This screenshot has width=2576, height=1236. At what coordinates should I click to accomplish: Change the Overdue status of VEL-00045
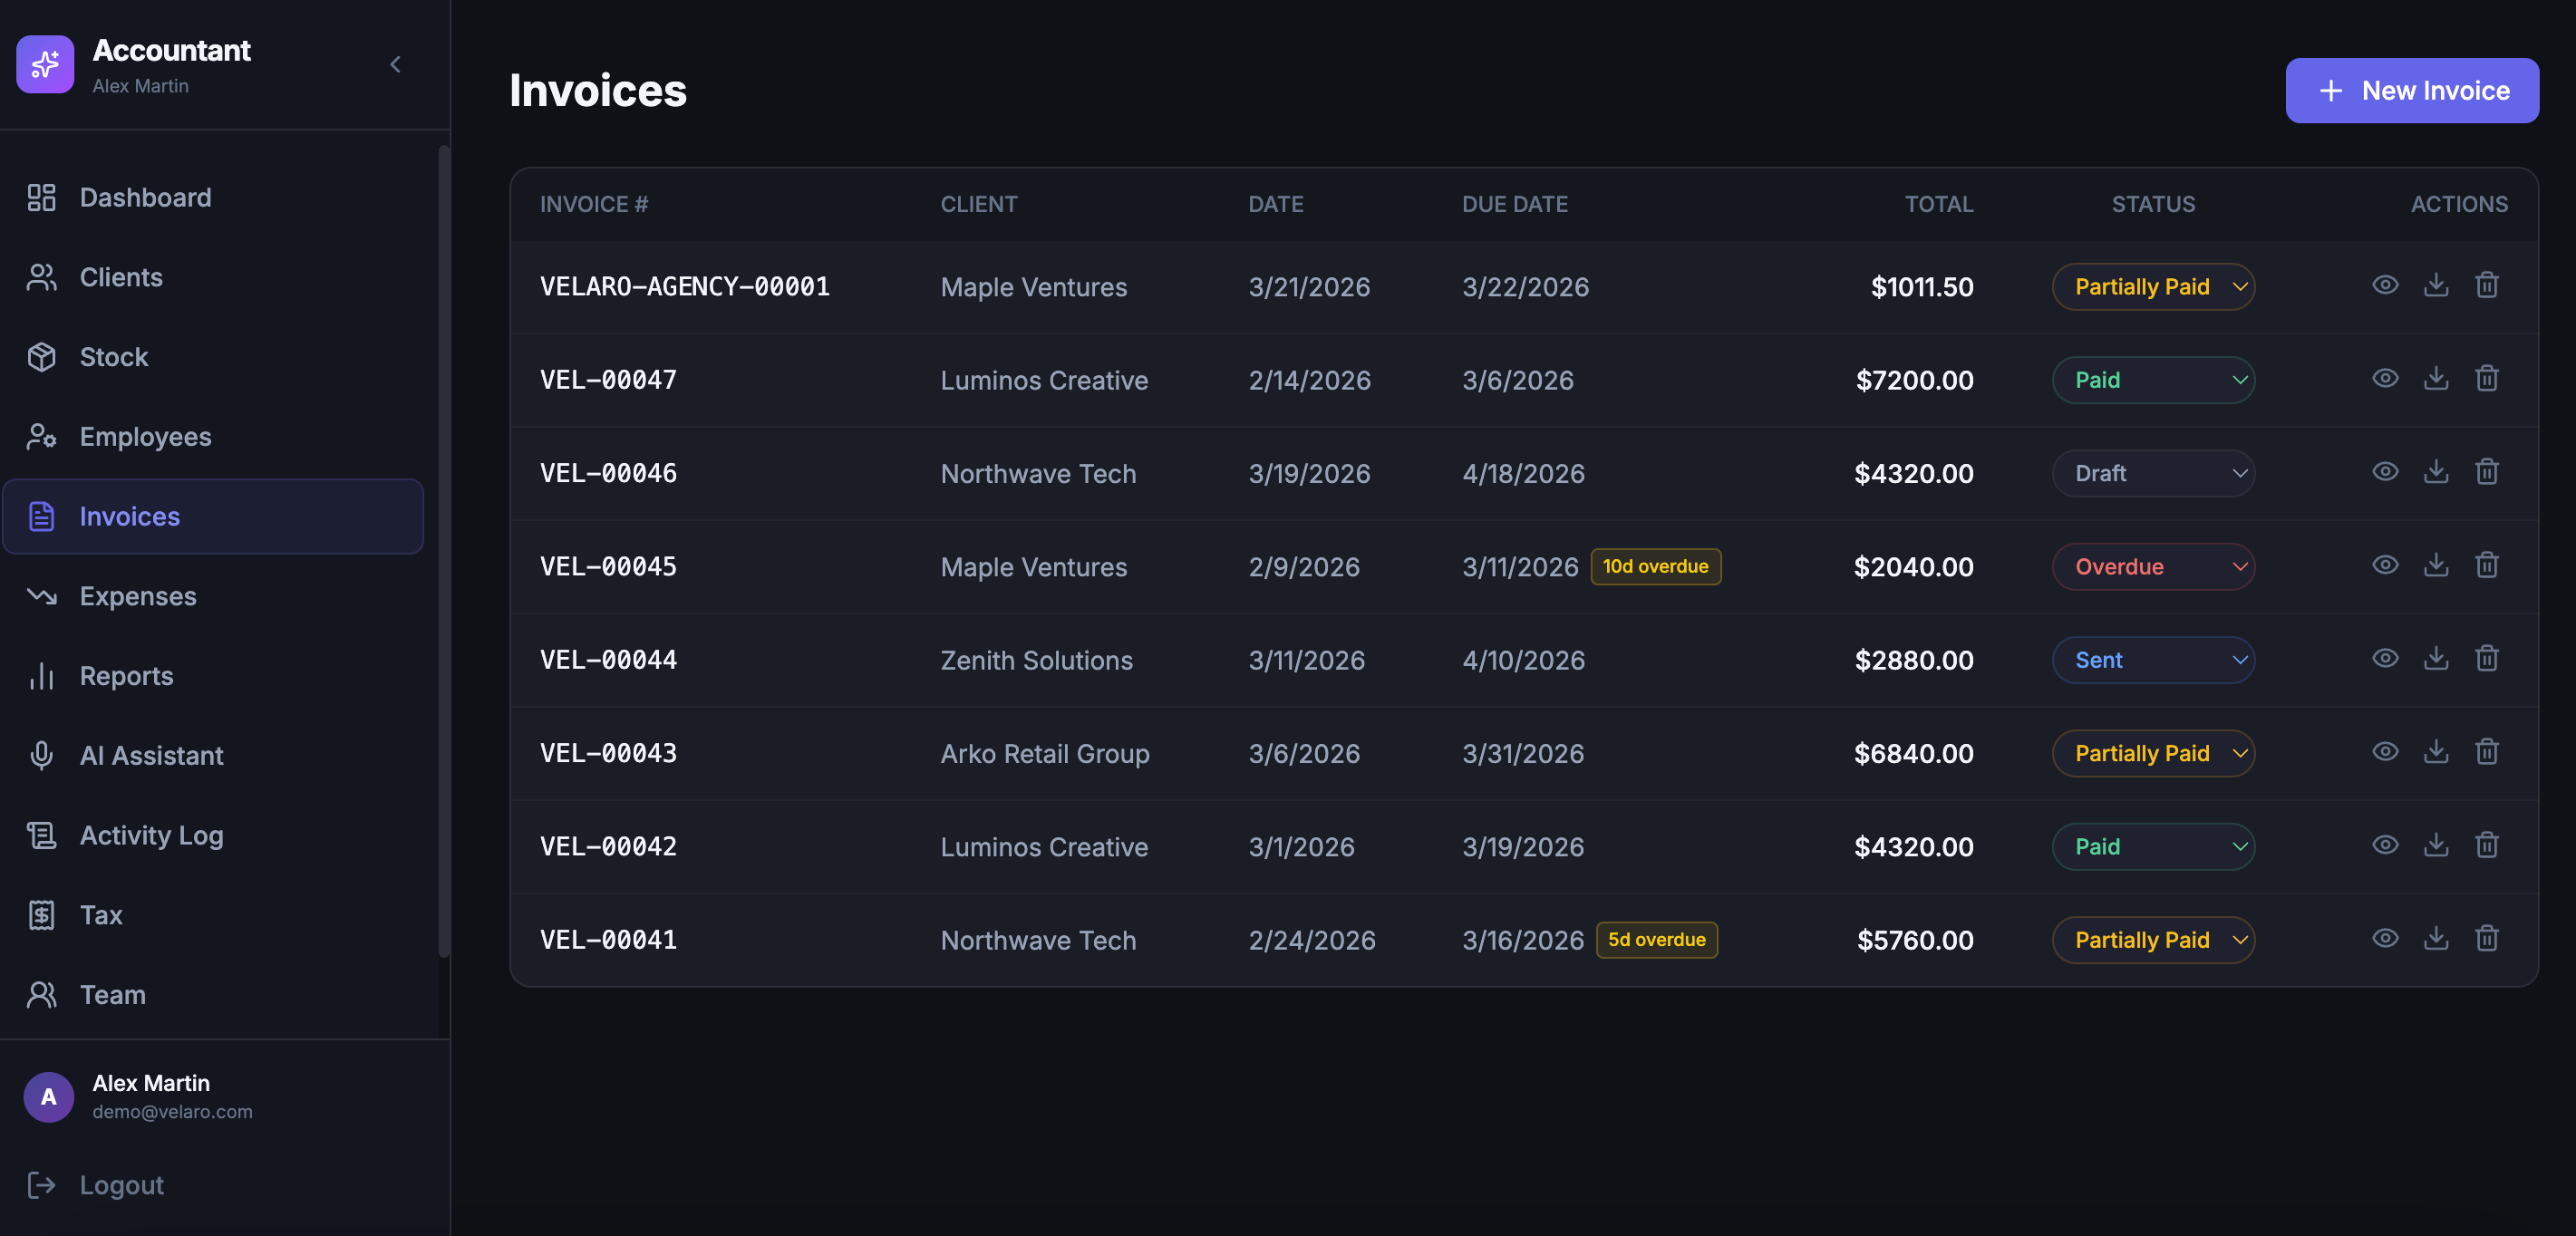[x=2152, y=567]
